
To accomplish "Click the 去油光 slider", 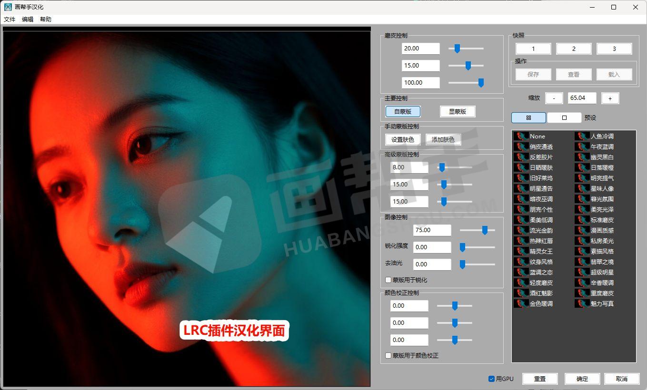I will pos(478,264).
